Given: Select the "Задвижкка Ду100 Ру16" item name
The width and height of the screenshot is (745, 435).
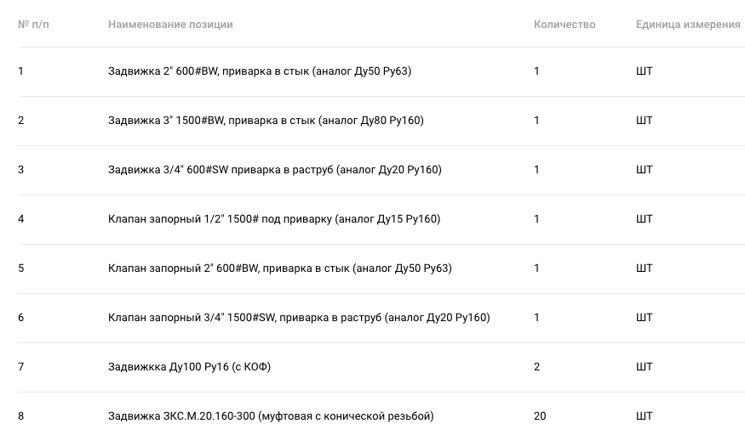Looking at the screenshot, I should (190, 367).
